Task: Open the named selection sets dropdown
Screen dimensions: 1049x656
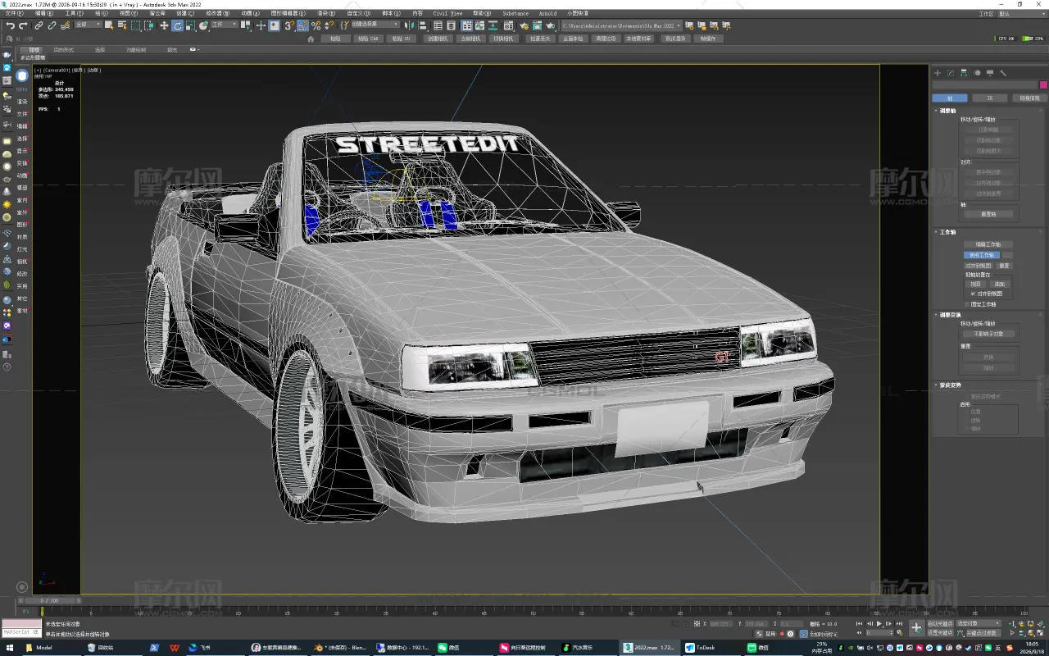Action: coord(375,25)
